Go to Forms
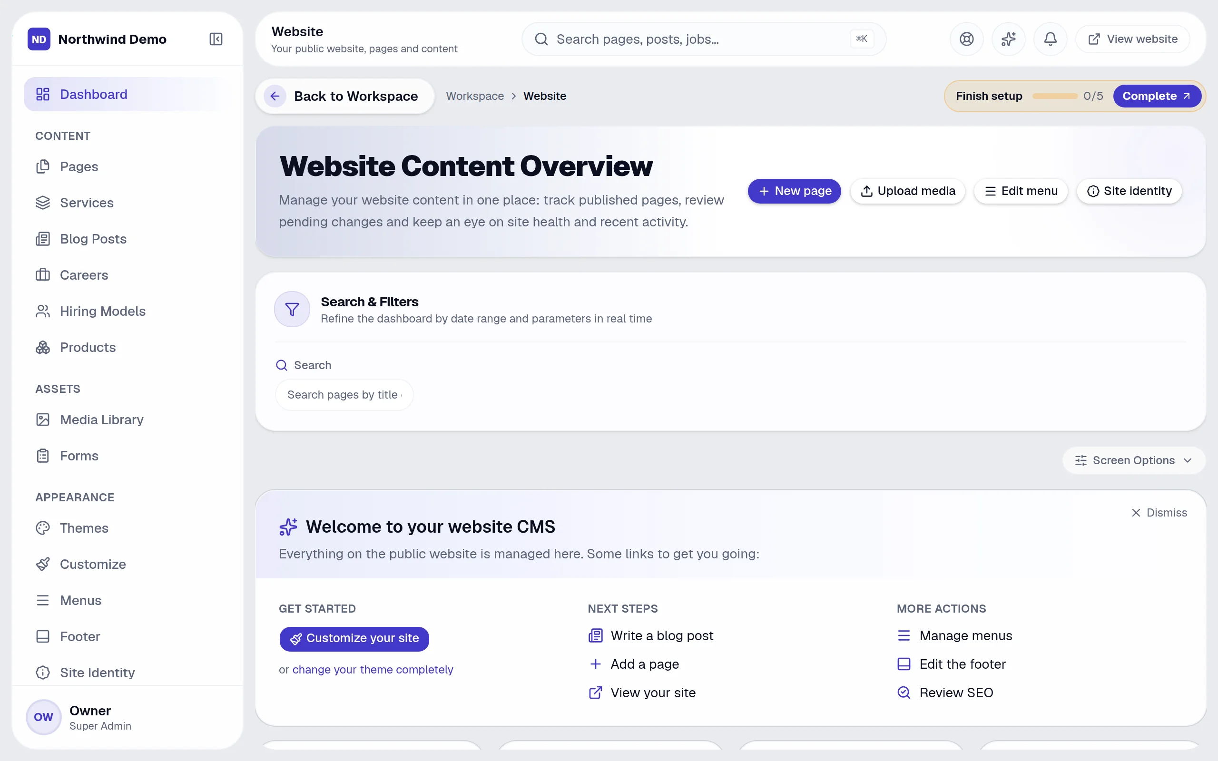The width and height of the screenshot is (1218, 761). coord(128,456)
